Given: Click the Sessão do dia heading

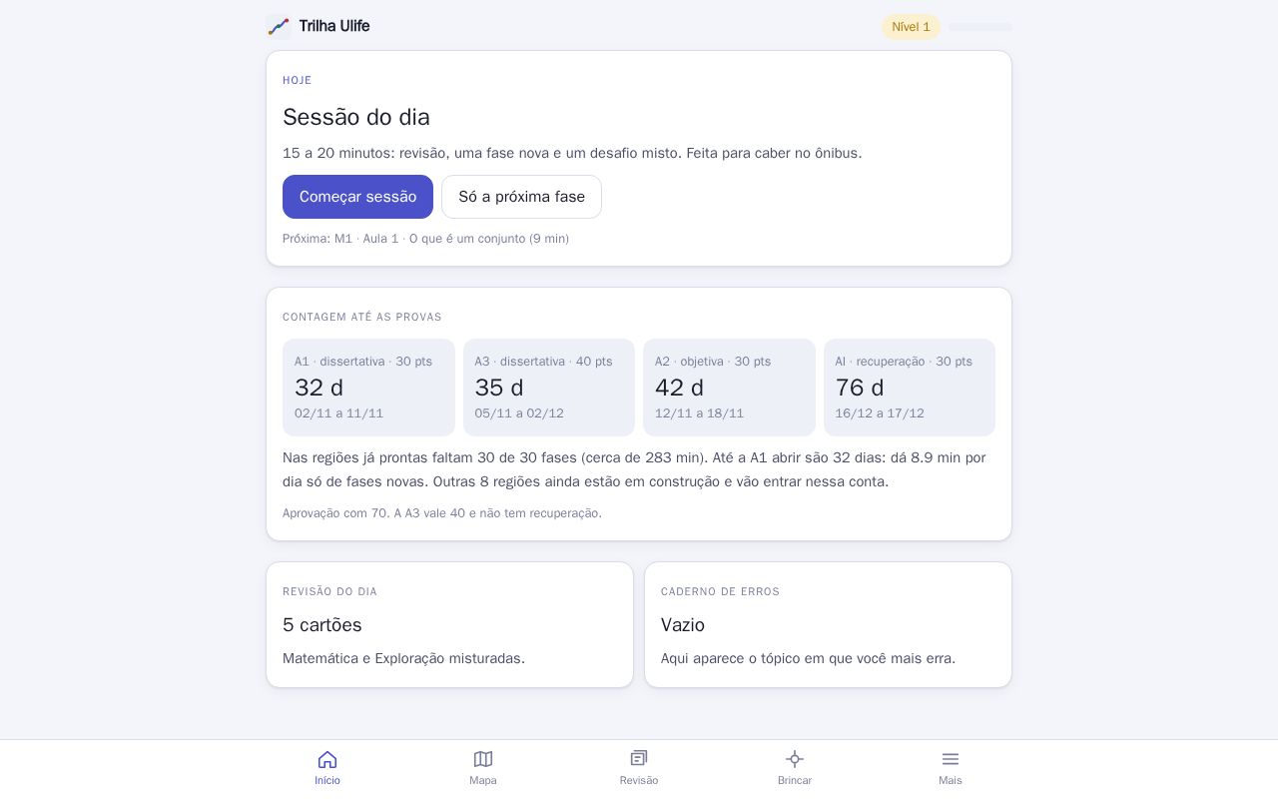Looking at the screenshot, I should [356, 117].
